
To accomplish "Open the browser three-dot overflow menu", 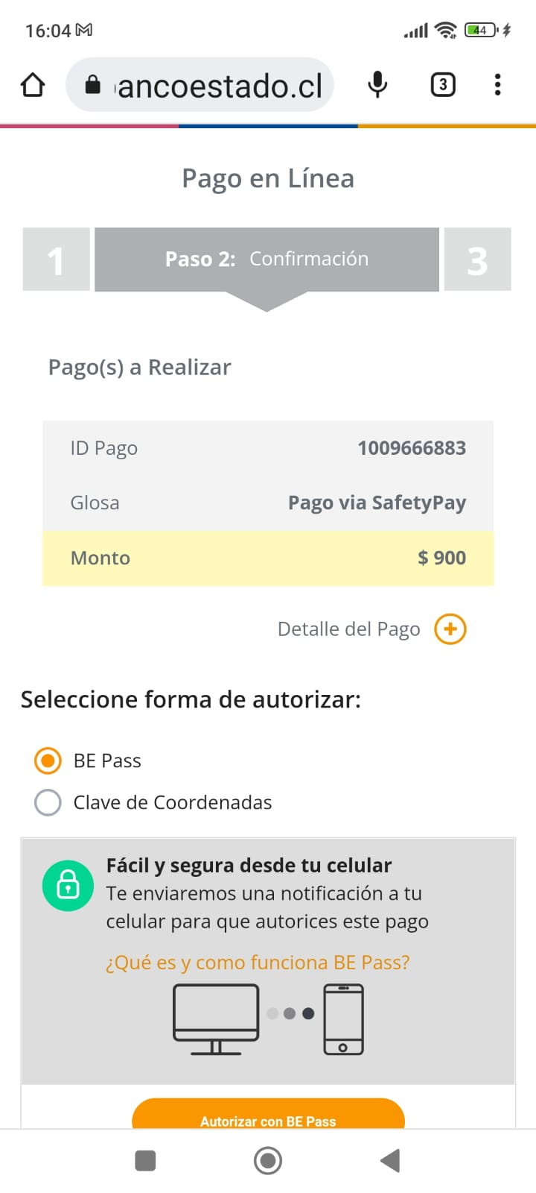I will [x=497, y=85].
